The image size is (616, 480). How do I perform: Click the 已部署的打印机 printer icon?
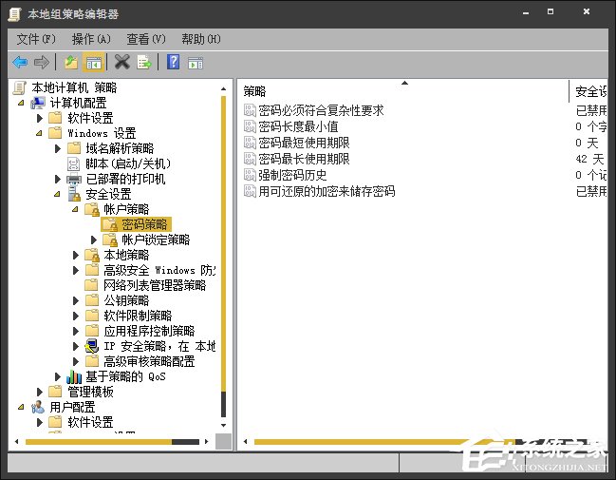pos(74,179)
